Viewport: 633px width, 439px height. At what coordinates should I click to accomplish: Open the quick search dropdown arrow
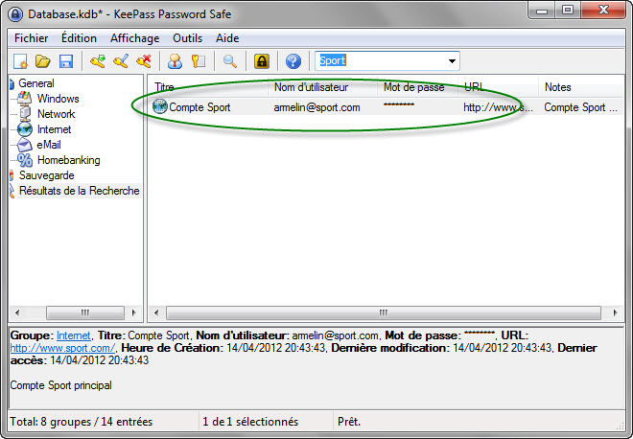coord(452,61)
